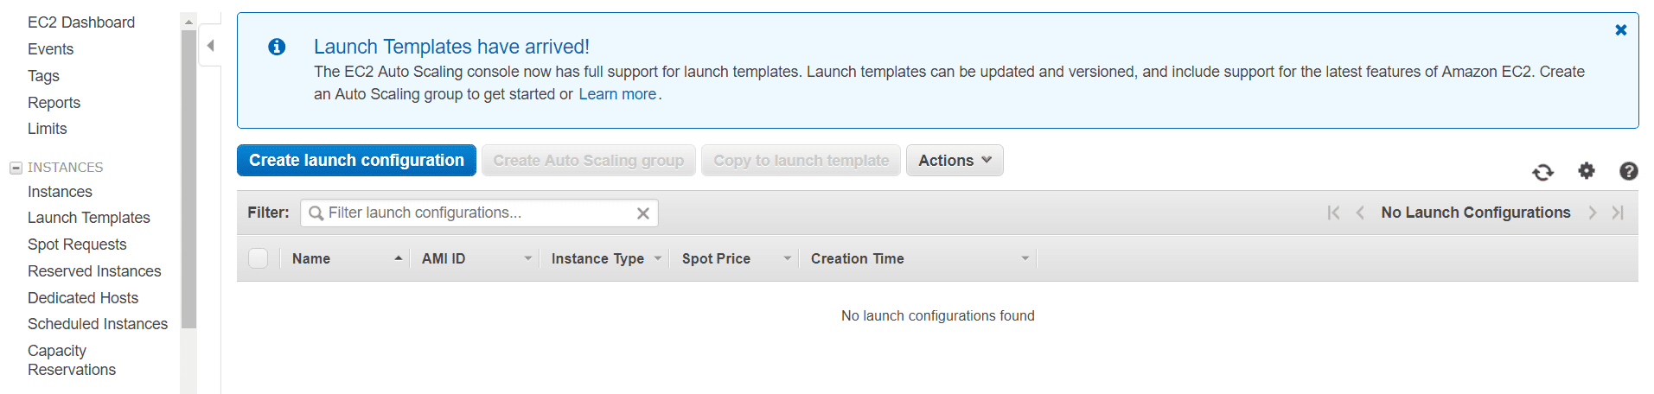Click the Filter launch configurations input
Viewport: 1654px width, 394px height.
pyautogui.click(x=479, y=213)
